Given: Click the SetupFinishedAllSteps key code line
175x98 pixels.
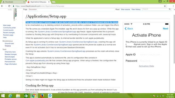Looking at the screenshot, I should tap(41, 73).
